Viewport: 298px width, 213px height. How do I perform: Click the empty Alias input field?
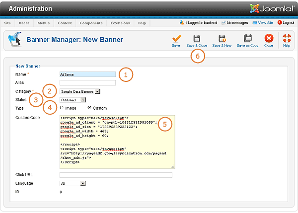(87, 82)
